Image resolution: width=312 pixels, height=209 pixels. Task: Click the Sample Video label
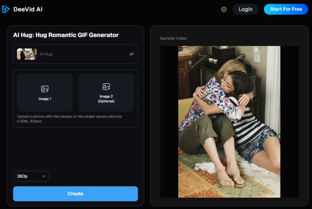[173, 38]
